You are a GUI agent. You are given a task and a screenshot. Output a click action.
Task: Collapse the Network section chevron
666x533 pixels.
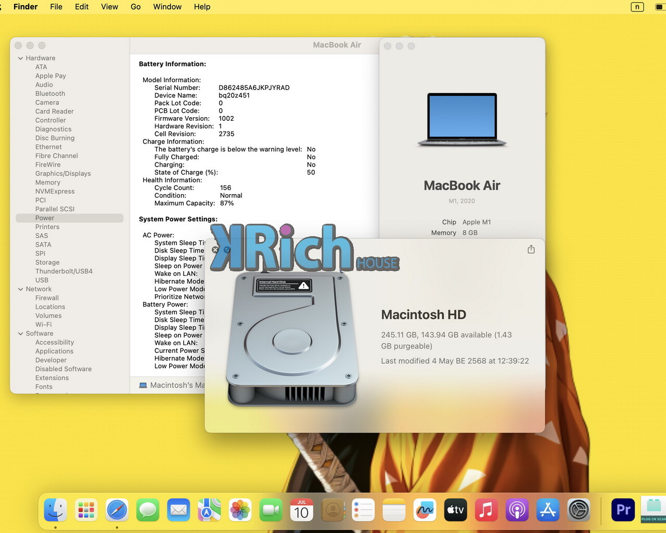pos(21,289)
